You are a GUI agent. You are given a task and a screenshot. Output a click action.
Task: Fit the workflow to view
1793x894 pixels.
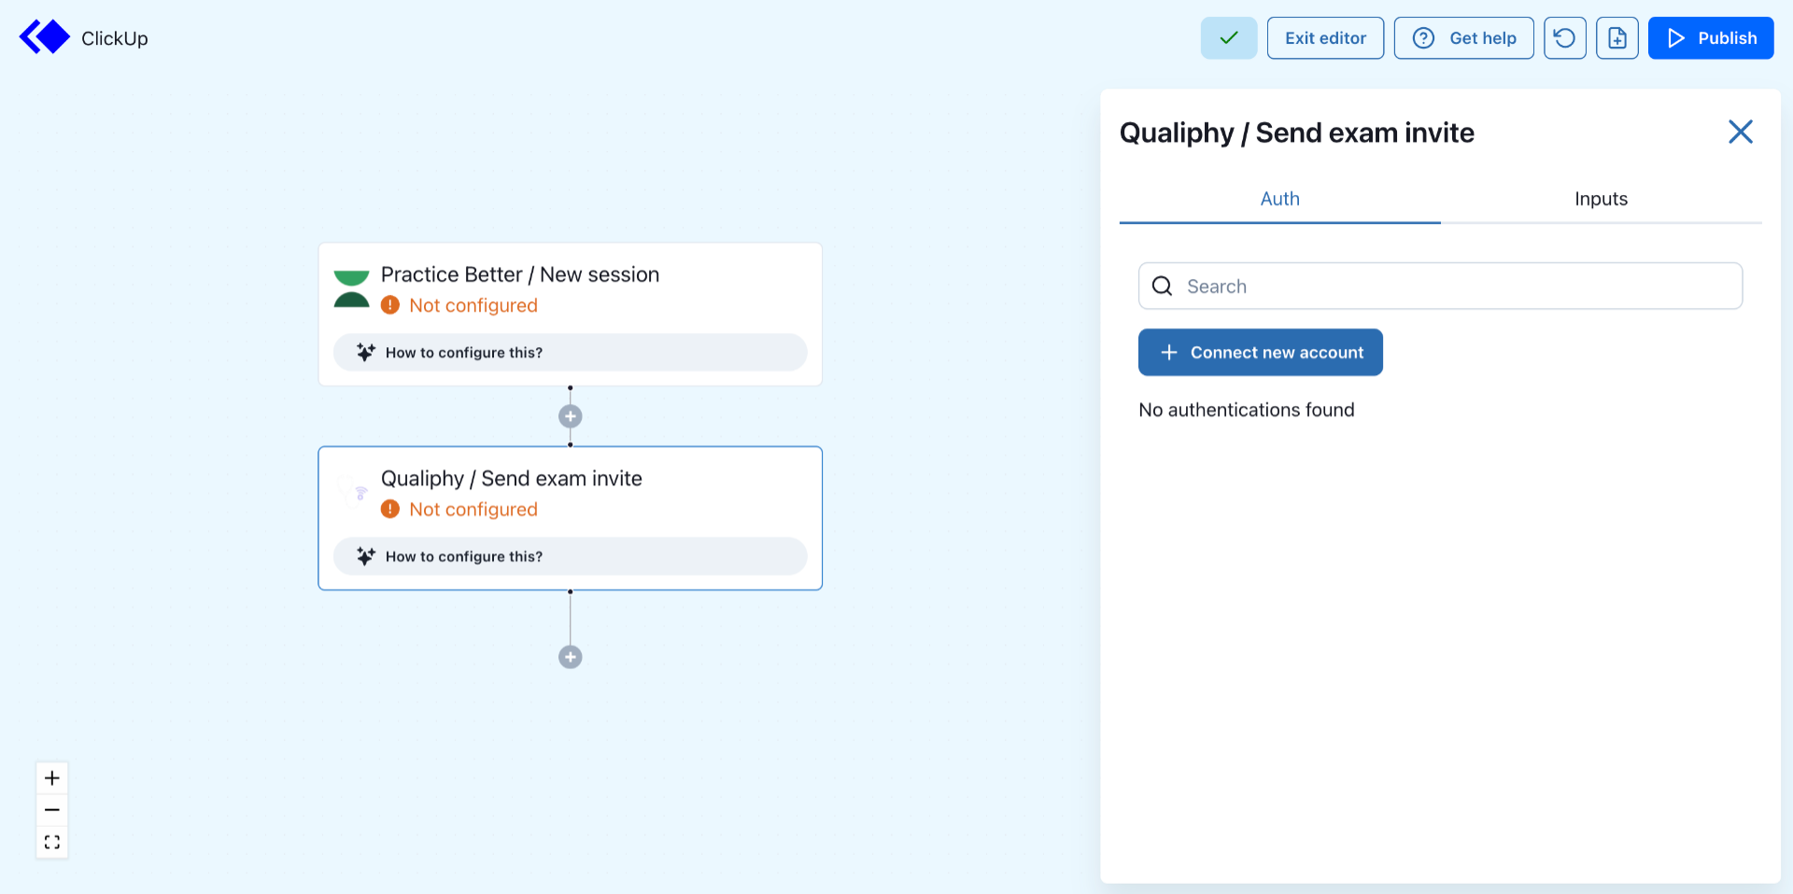(x=52, y=842)
